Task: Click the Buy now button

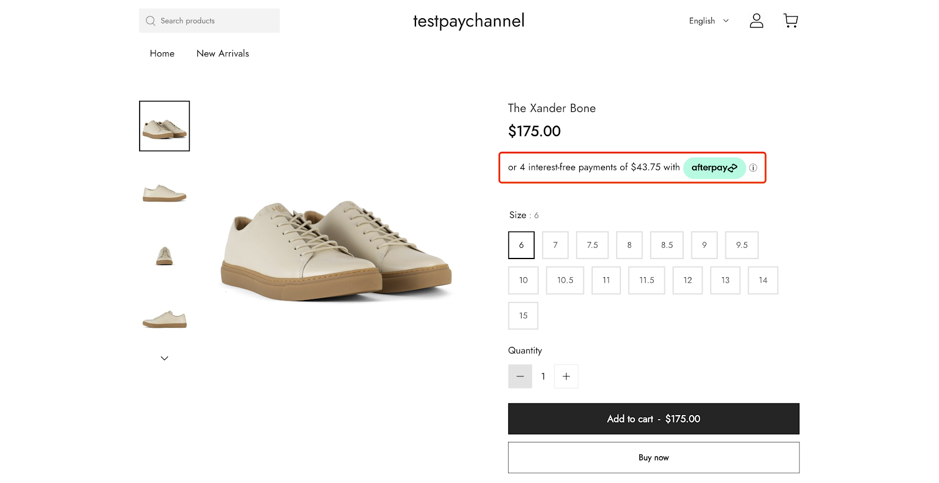Action: (x=654, y=457)
